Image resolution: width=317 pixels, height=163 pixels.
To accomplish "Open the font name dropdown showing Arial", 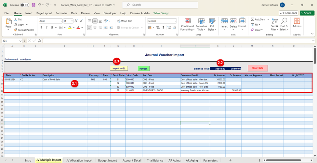I will [61, 21].
